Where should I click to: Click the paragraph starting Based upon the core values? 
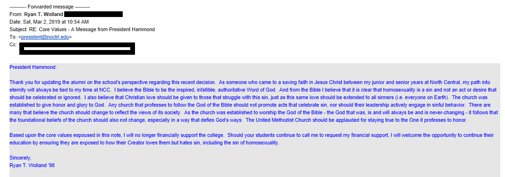tap(252, 139)
